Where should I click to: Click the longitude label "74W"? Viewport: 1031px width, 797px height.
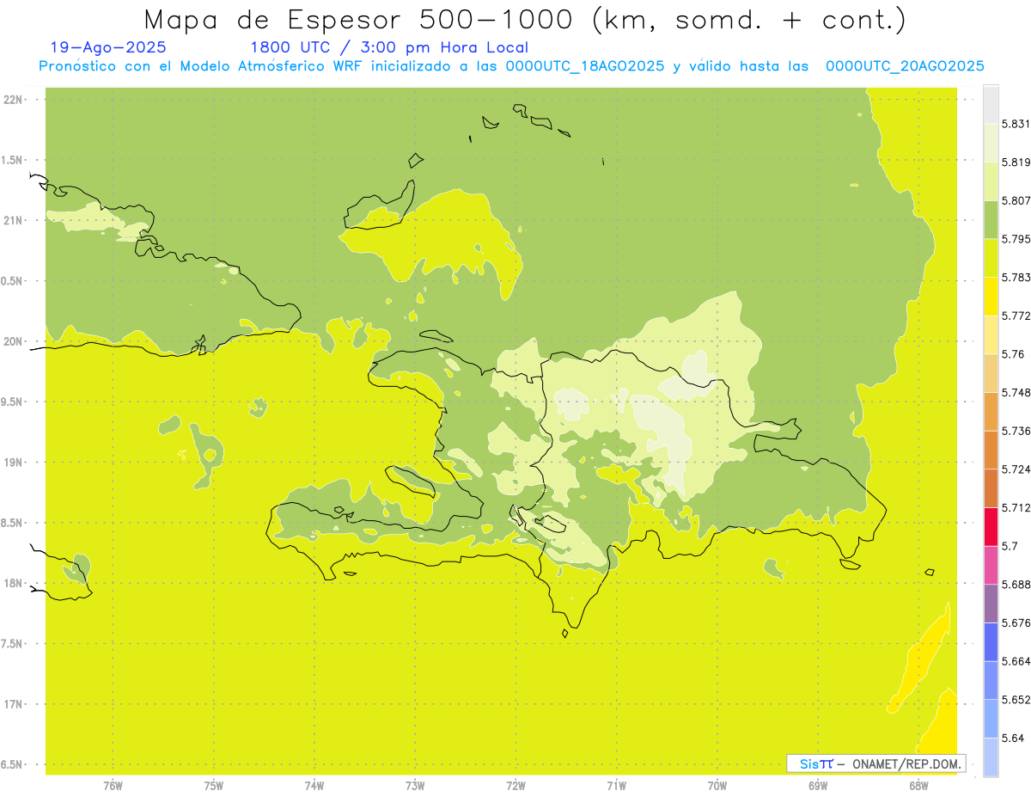[314, 786]
